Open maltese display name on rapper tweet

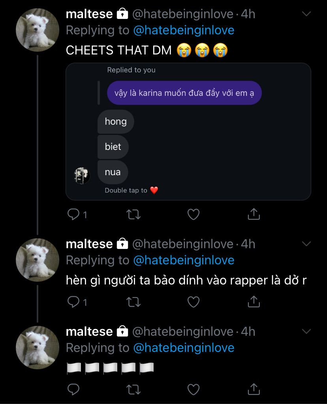point(89,244)
